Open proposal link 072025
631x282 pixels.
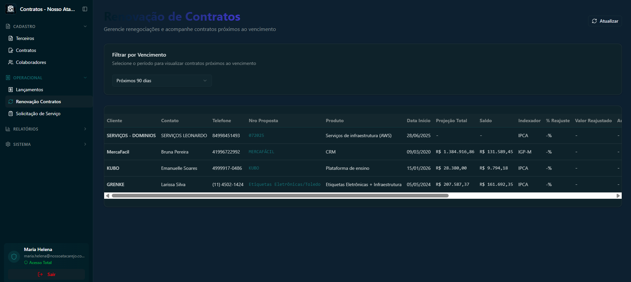pos(256,136)
